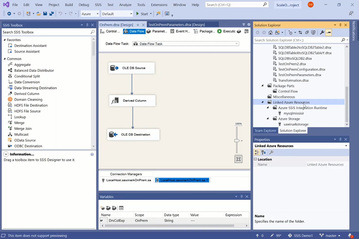Screen dimensions: 359x239
Task: Open Properties wrench in Solution Explorer toolbar
Action: [322, 32]
